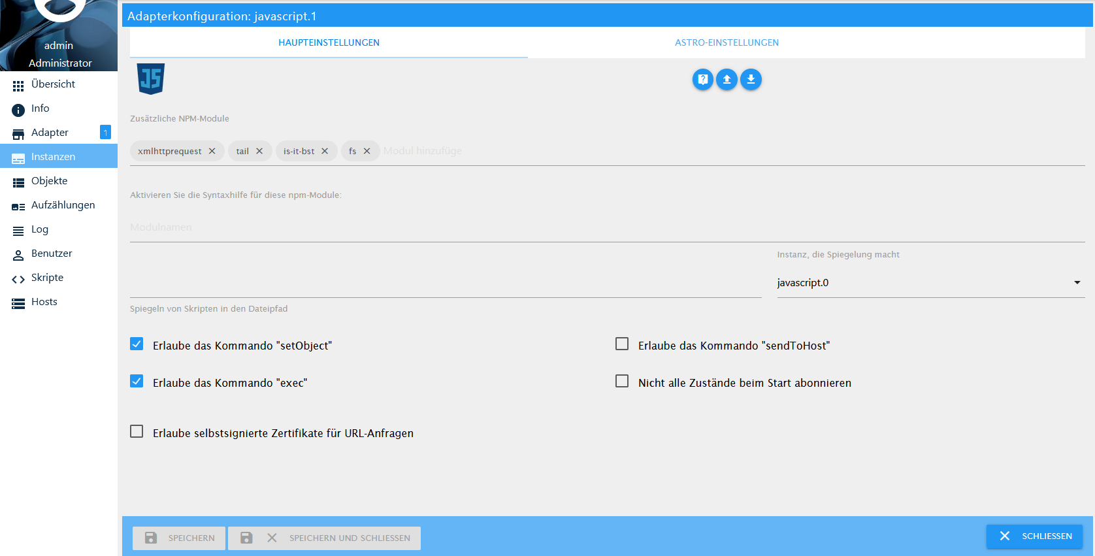Remove the tail module chip
Image resolution: width=1095 pixels, height=556 pixels.
pos(259,151)
